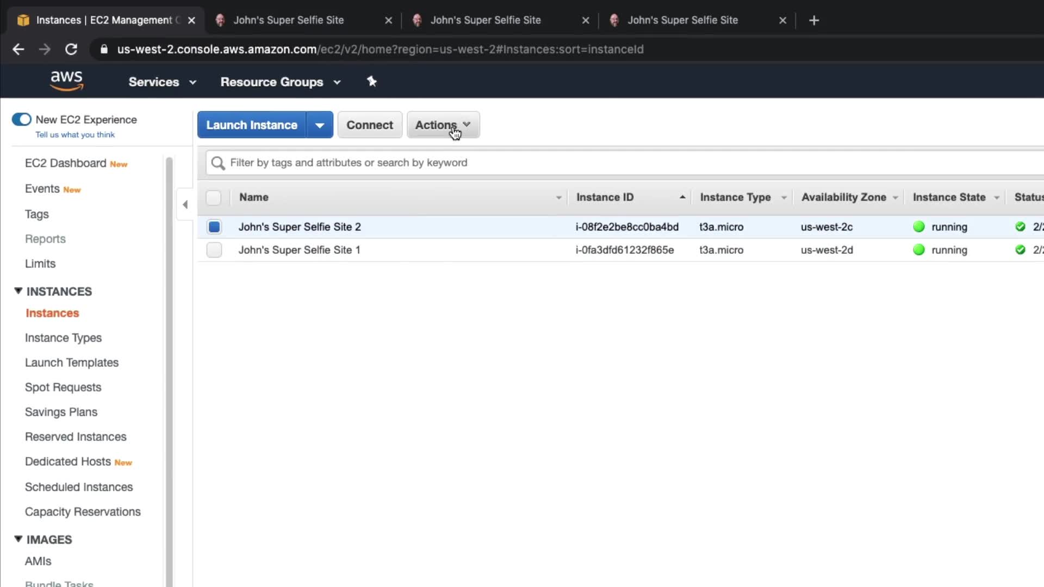This screenshot has height=587, width=1044.
Task: Click the search magnifier icon in filter bar
Action: point(218,163)
